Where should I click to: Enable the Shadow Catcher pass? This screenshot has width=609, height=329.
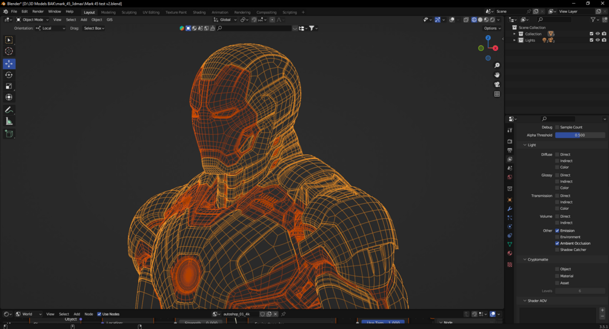557,250
